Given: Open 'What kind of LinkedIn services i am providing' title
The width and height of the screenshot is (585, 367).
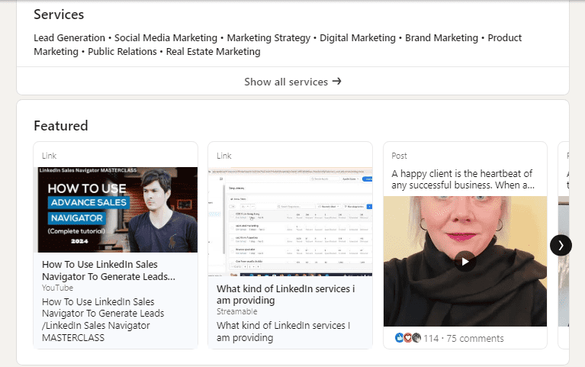Looking at the screenshot, I should (x=285, y=295).
